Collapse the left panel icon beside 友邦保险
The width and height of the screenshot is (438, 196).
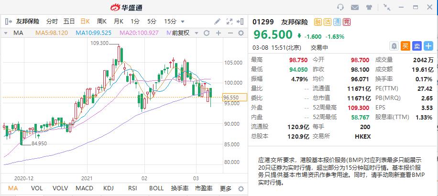click(9, 22)
